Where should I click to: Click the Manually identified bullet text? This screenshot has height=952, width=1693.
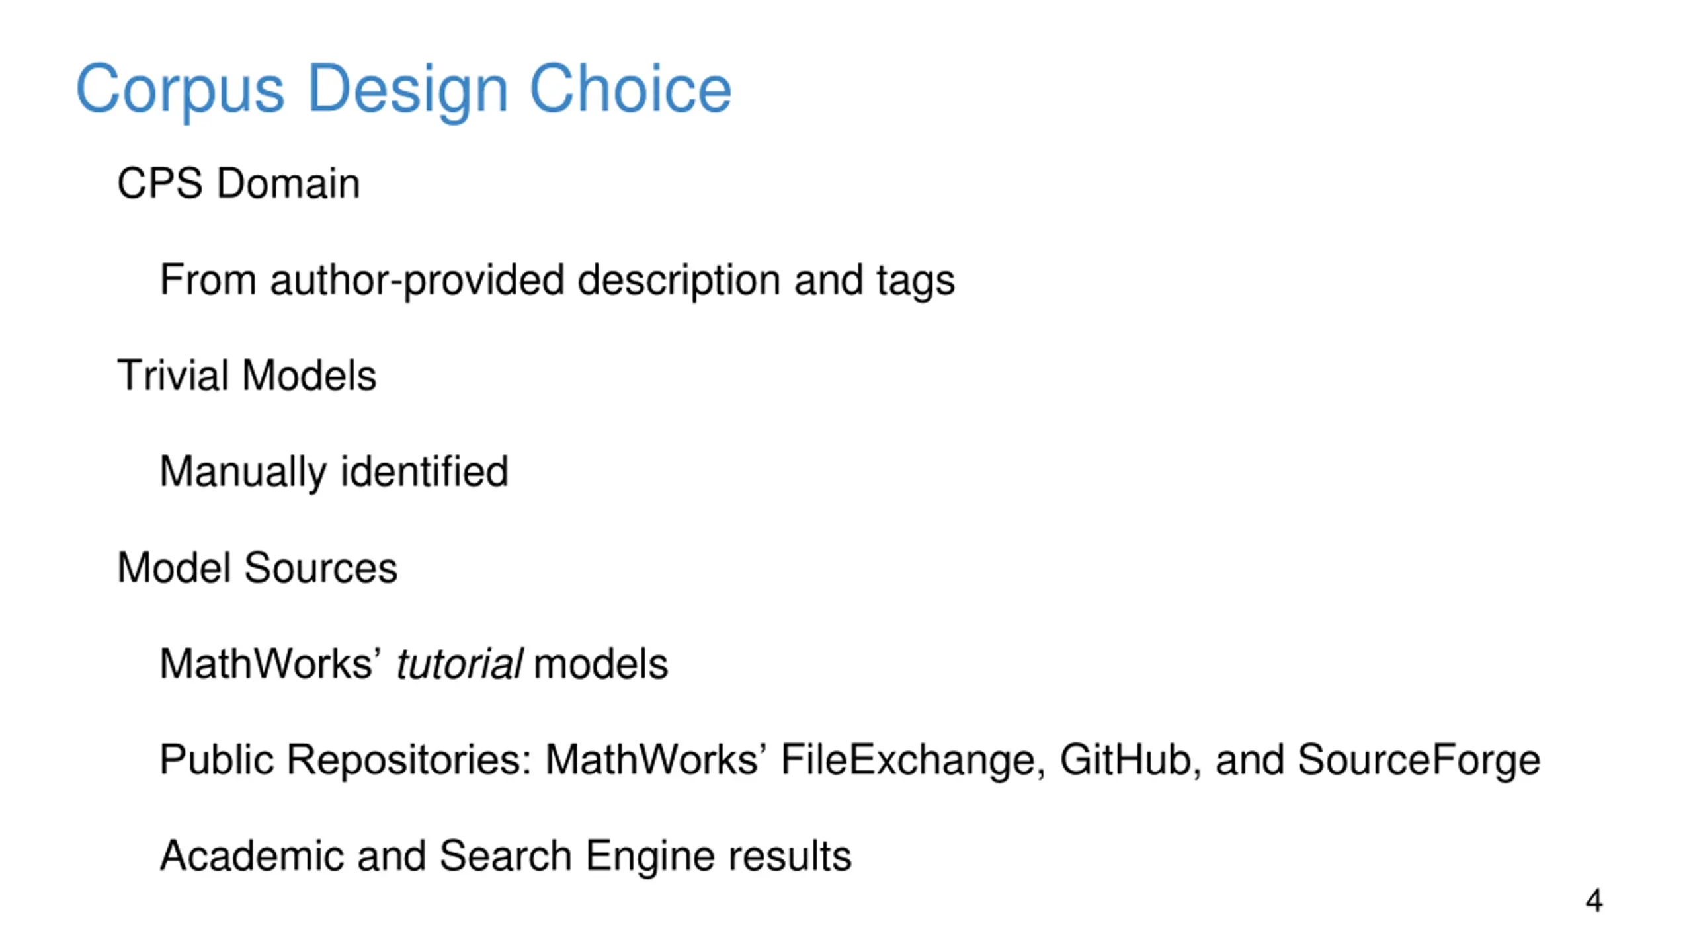pyautogui.click(x=334, y=472)
